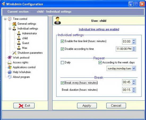
Task: Decrease the disable time 11:00:00 PM
Action: 134,50
